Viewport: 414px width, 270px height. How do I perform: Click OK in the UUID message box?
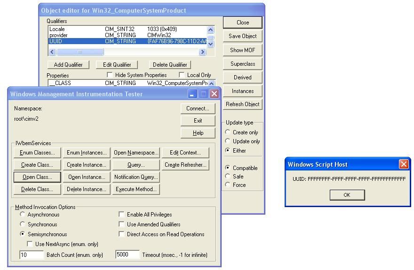pyautogui.click(x=347, y=195)
